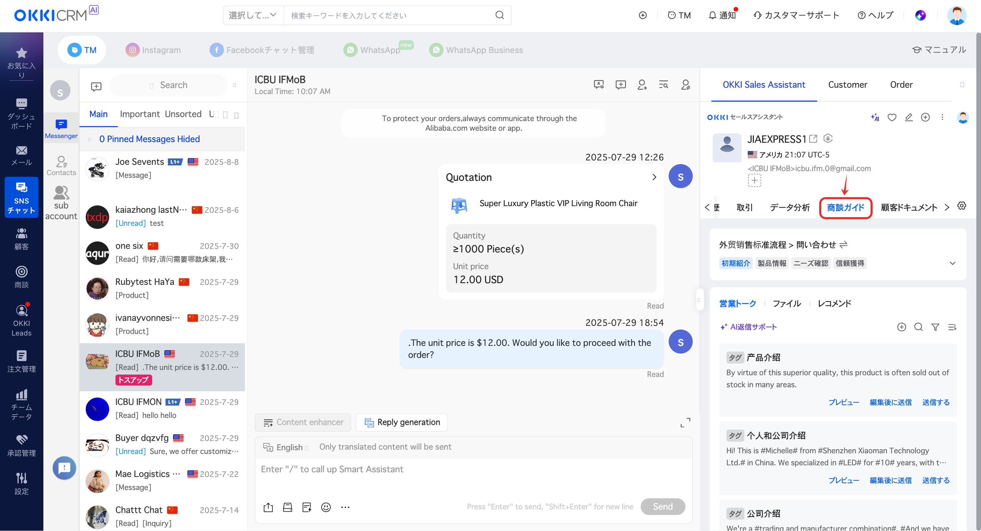Click the add contact icon in chat header
The height and width of the screenshot is (531, 981).
642,84
